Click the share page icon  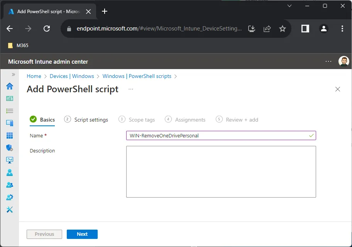point(267,29)
